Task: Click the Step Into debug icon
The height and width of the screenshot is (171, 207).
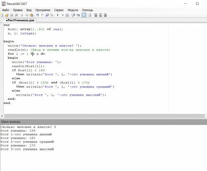Action: pyautogui.click(x=78, y=15)
